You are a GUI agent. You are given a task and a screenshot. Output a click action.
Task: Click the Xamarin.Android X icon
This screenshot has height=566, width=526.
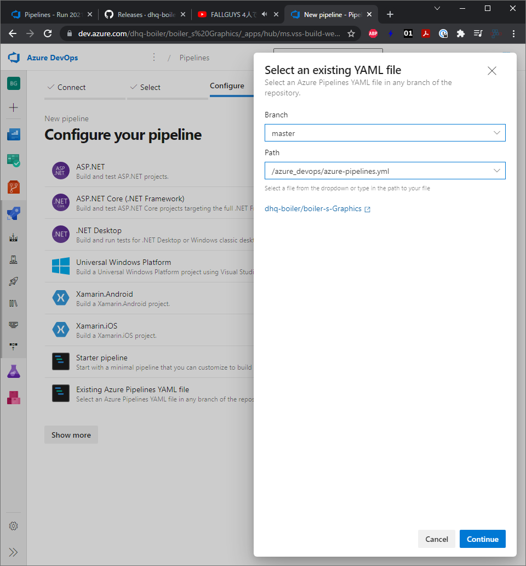(61, 298)
